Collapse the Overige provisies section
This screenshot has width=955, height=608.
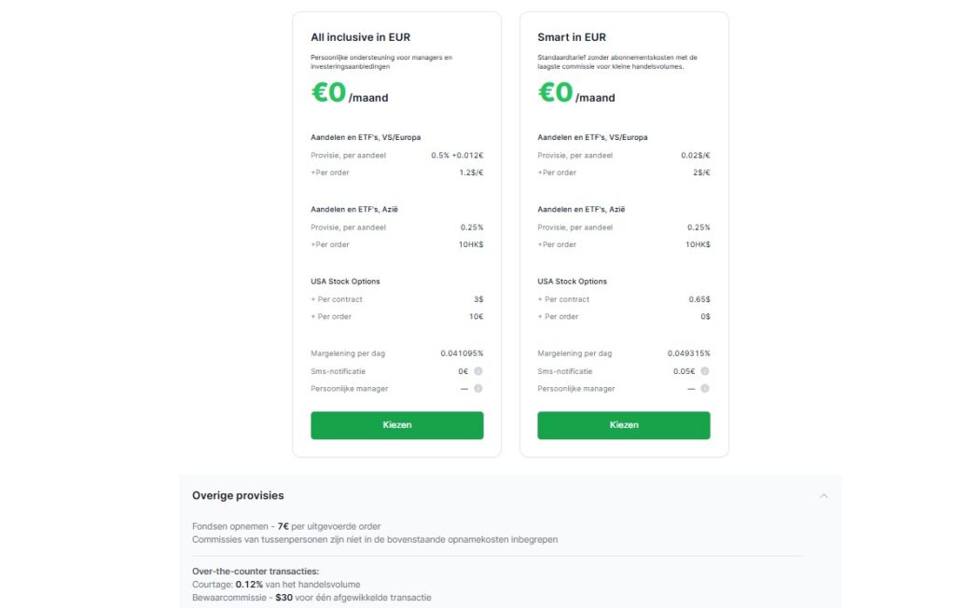tap(824, 495)
